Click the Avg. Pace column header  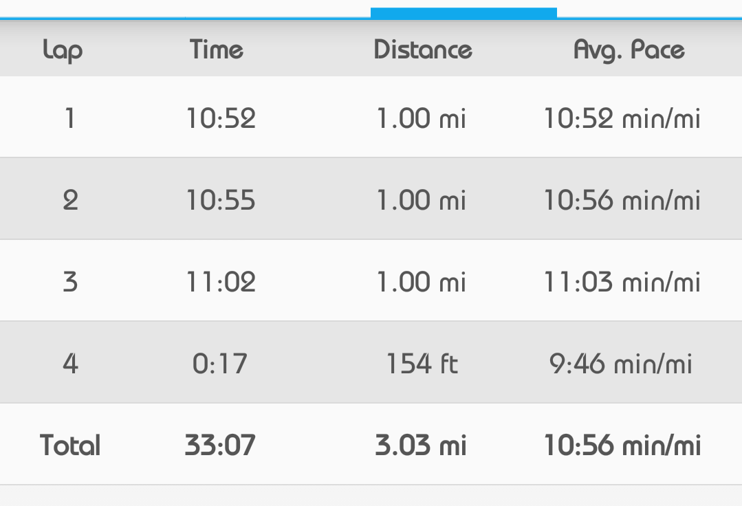pos(629,49)
